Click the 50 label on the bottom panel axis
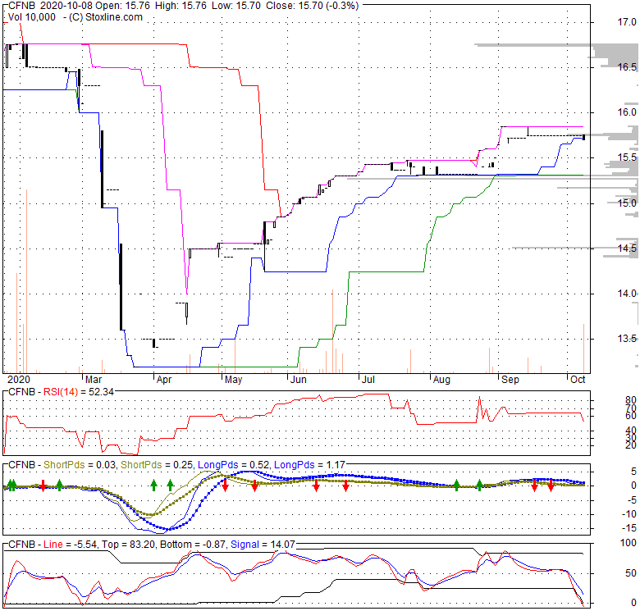Image resolution: width=640 pixels, height=611 pixels. tap(631, 573)
